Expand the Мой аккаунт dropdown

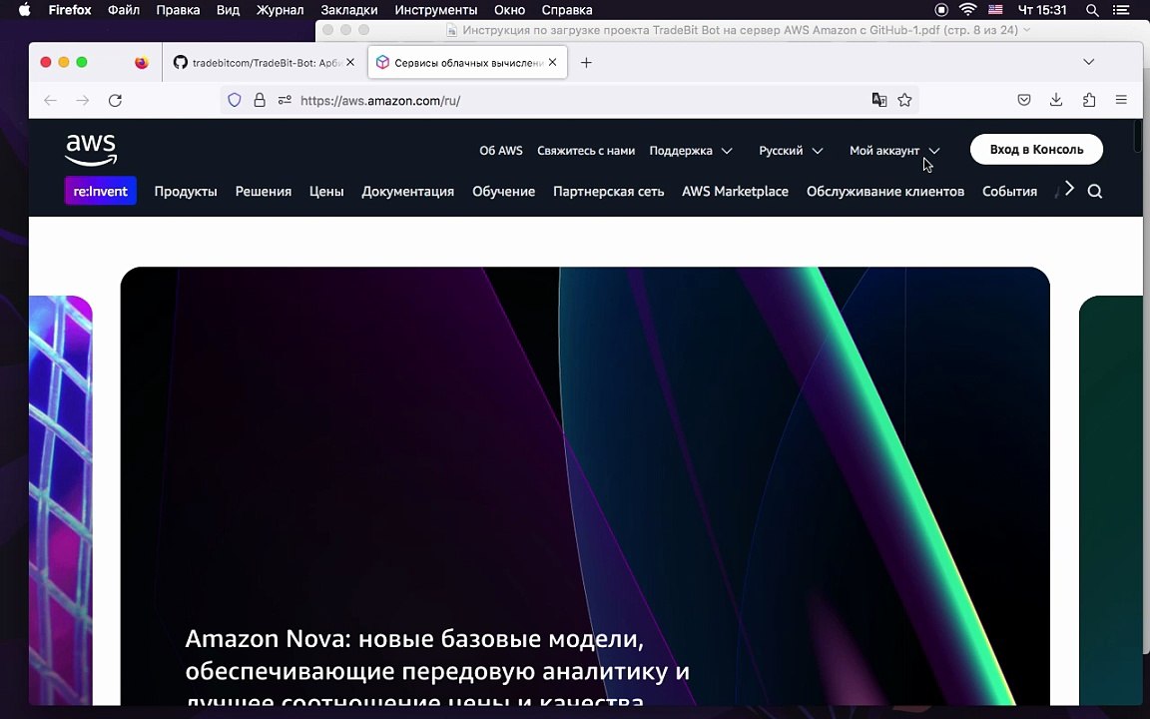click(894, 151)
